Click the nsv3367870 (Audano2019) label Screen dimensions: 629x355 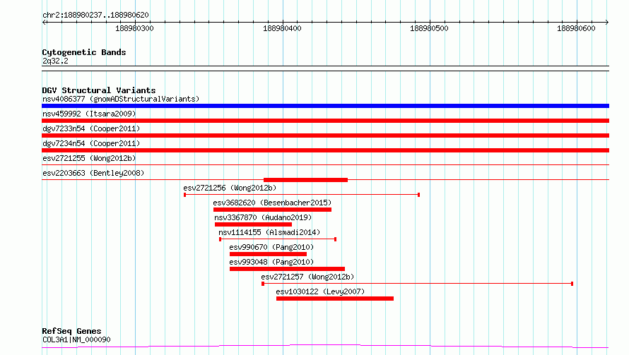[263, 217]
